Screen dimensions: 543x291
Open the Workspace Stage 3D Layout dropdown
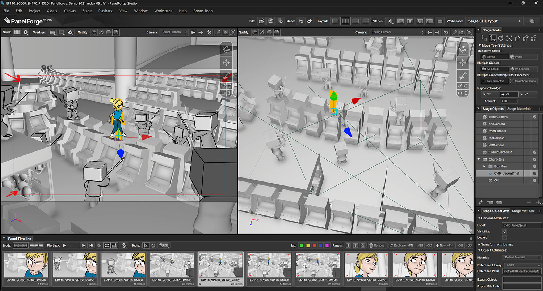494,21
